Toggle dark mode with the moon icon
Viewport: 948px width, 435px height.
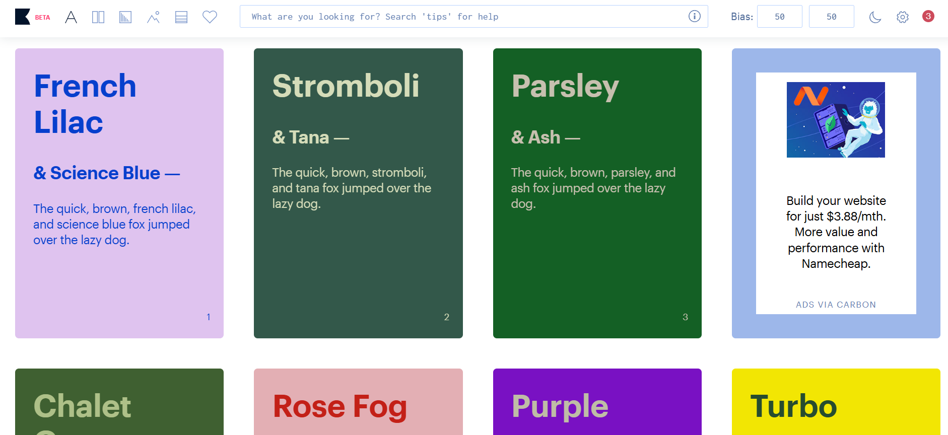[875, 17]
